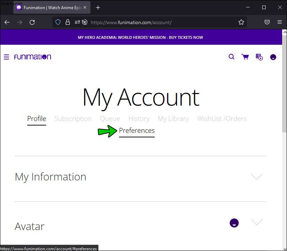Viewport: 287px width, 251px height.
Task: Click the purple avatar image in Avatar row
Action: 234,223
